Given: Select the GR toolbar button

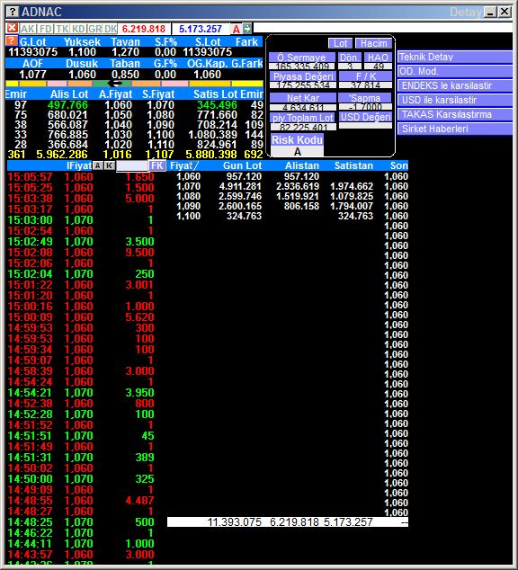Looking at the screenshot, I should [x=94, y=29].
